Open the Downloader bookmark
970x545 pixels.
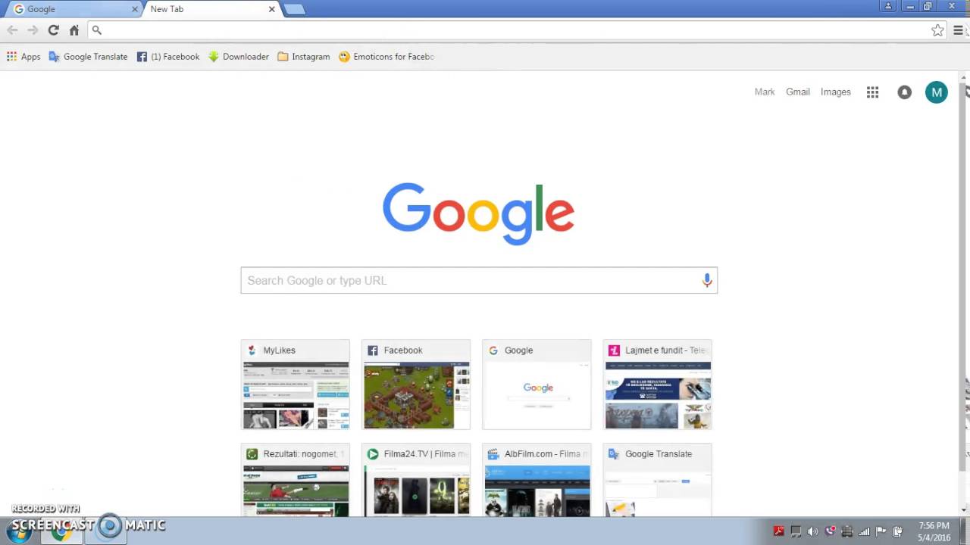click(239, 57)
